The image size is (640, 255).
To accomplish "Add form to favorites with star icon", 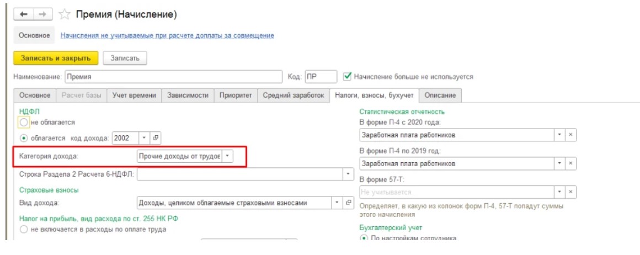I will (65, 13).
